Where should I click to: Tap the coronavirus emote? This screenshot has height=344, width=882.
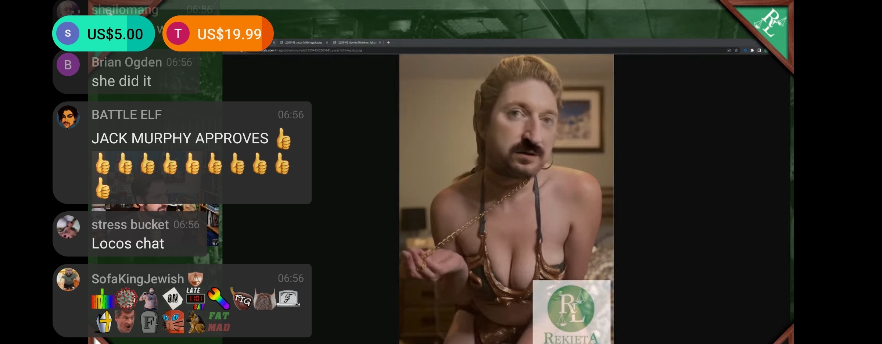point(126,298)
